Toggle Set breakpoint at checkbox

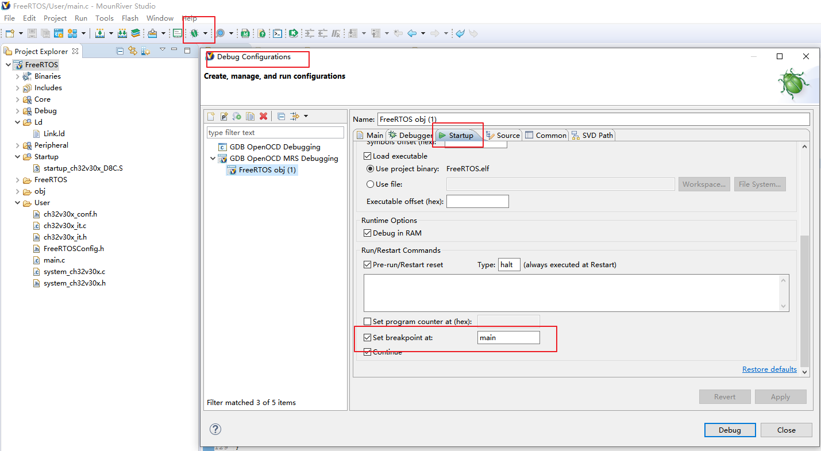tap(368, 338)
